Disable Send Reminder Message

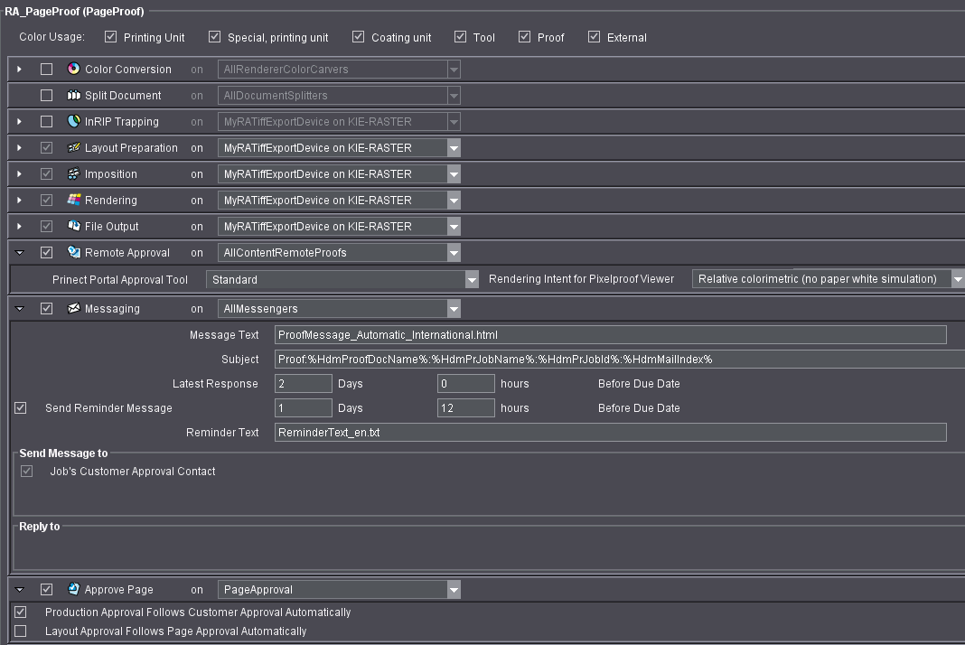(20, 407)
